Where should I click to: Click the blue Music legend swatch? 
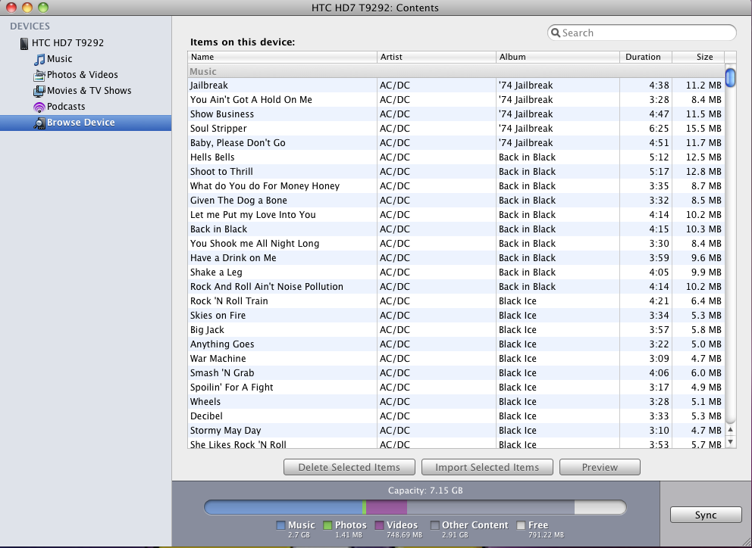coord(281,525)
